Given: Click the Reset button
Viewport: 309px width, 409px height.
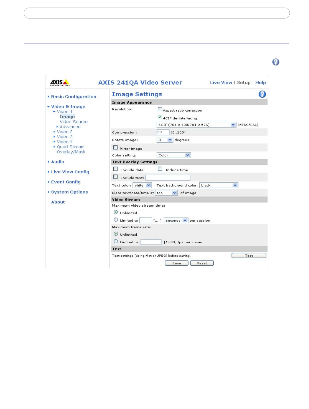Looking at the screenshot, I should (x=202, y=263).
